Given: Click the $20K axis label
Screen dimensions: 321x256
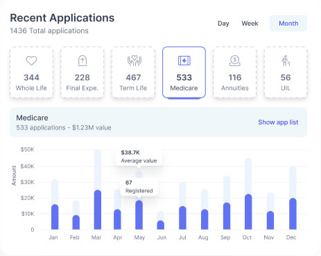Looking at the screenshot, I should [27, 198].
